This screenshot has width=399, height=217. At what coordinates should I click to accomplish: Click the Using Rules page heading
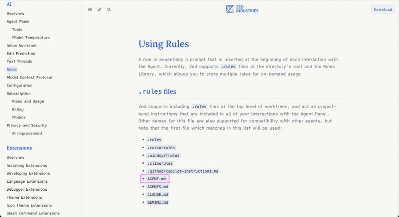pyautogui.click(x=164, y=44)
